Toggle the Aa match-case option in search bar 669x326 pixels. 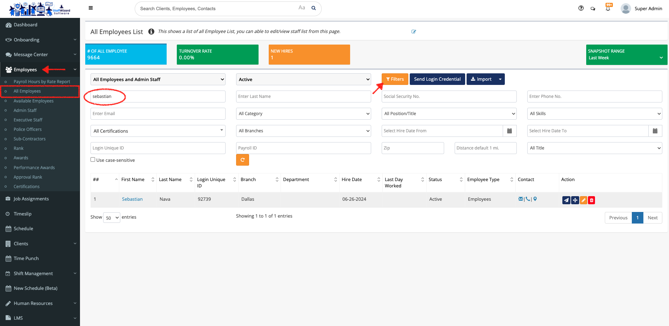pos(302,8)
